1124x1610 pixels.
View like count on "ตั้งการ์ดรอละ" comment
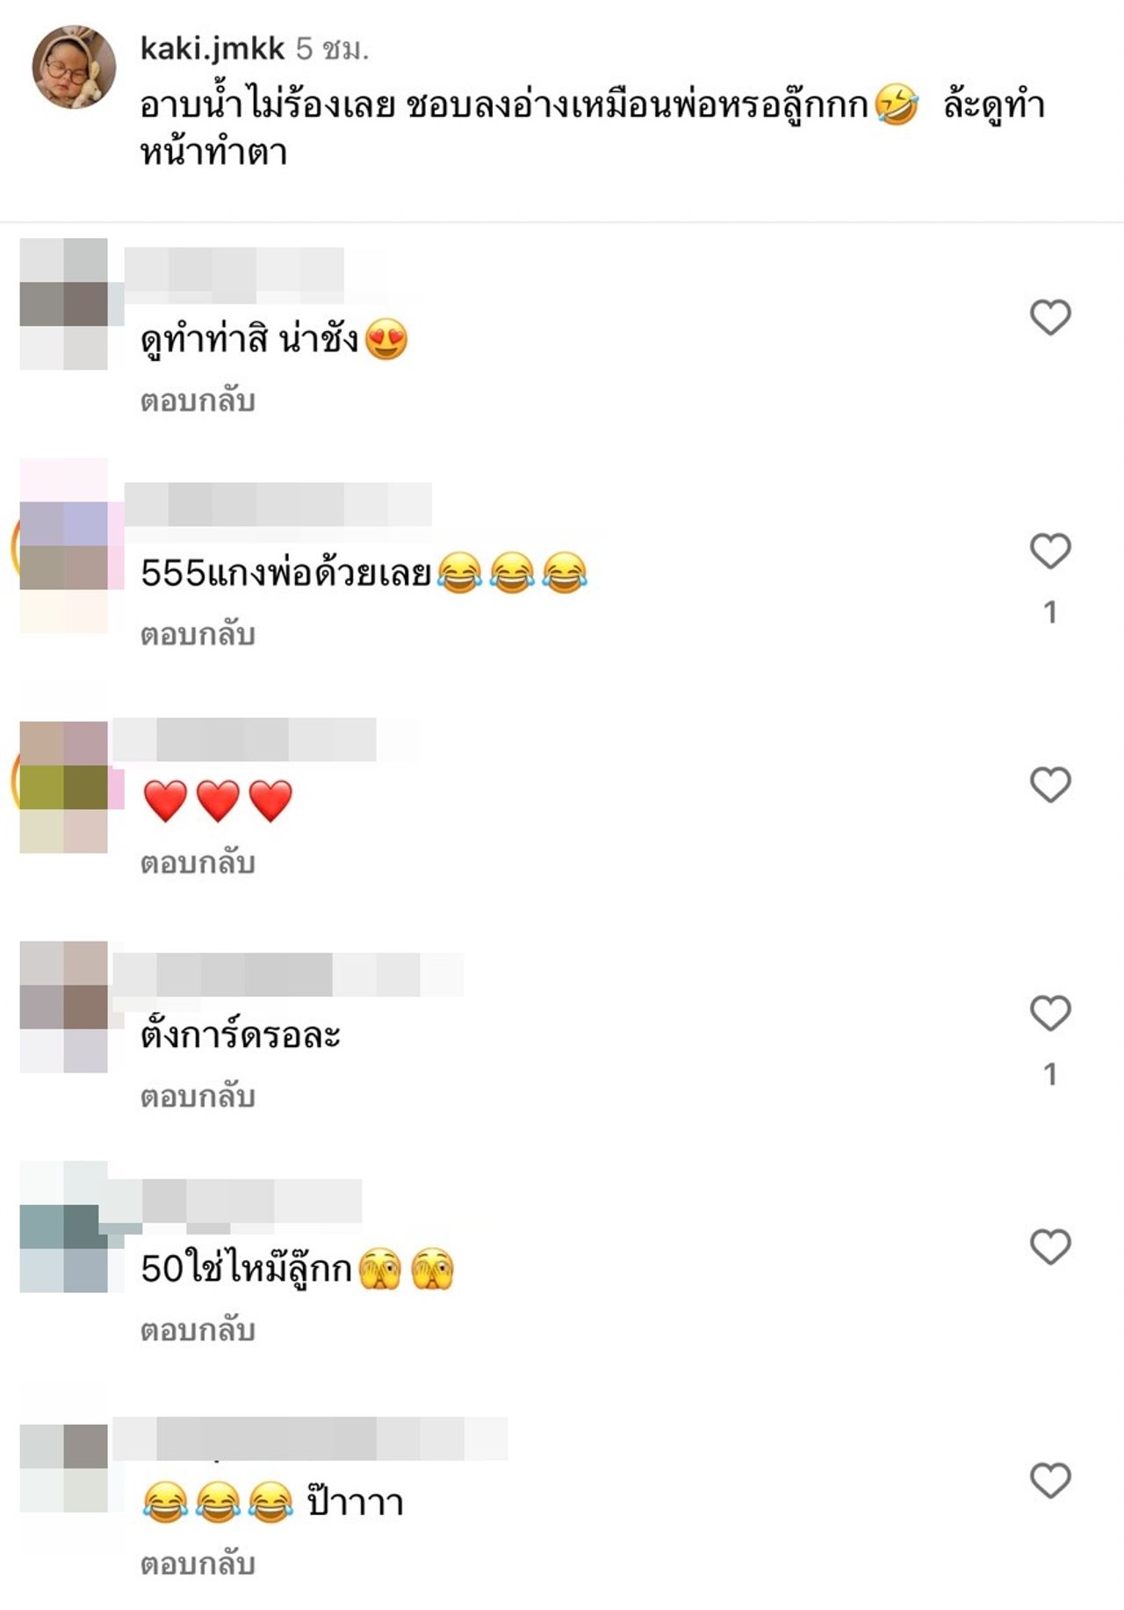tap(1050, 1074)
